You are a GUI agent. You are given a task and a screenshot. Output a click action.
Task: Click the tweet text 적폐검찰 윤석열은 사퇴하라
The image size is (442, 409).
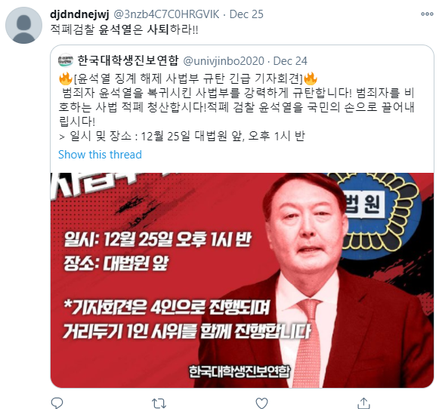[124, 29]
